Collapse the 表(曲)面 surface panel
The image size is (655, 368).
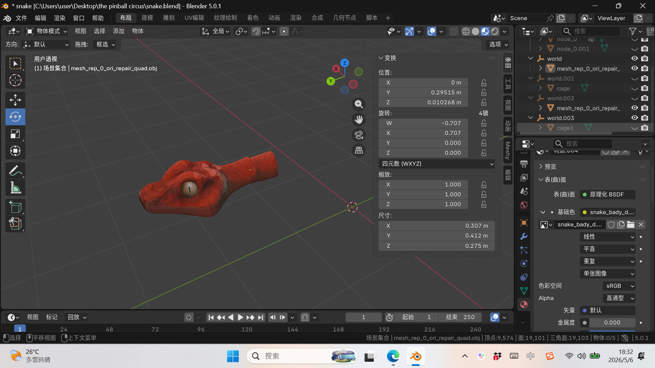(541, 179)
